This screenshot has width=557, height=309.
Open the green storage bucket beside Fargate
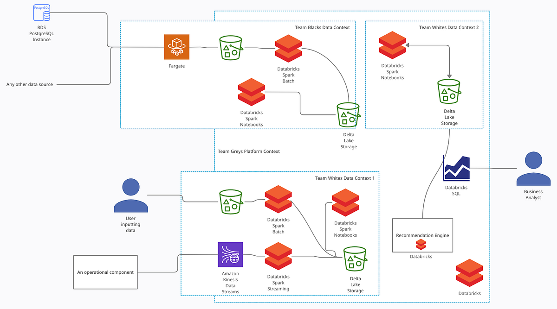(x=231, y=47)
